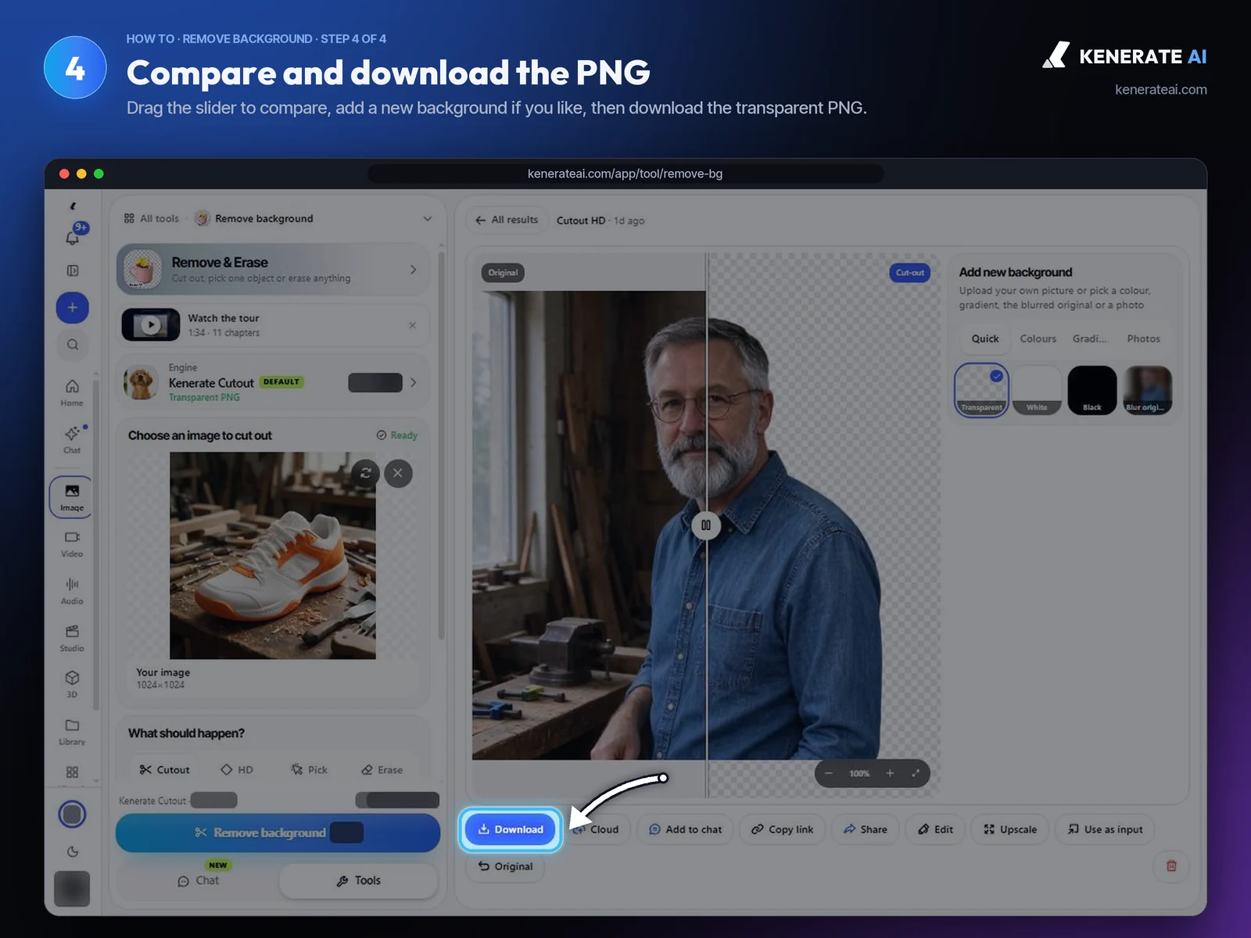Click Add to chat button
1251x938 pixels.
point(686,829)
